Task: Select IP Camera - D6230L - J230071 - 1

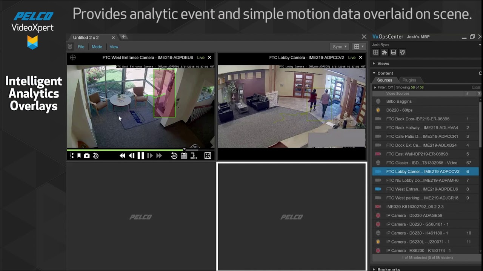Action: 425,242
